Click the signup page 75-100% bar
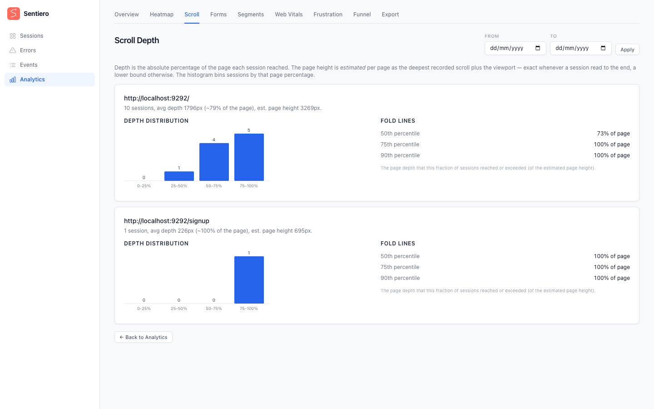Screen dimensions: 654x409 click(249, 280)
